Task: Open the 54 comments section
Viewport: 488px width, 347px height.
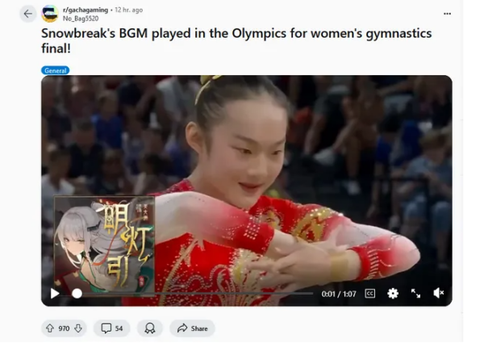Action: [x=112, y=328]
